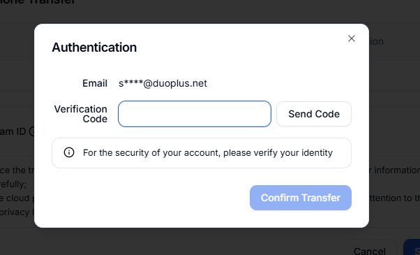This screenshot has height=255, width=420.
Task: Click the Email field label
Action: 95,83
